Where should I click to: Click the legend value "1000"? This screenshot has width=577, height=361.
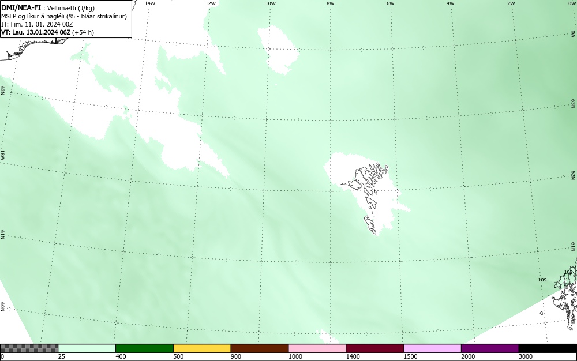pos(295,356)
